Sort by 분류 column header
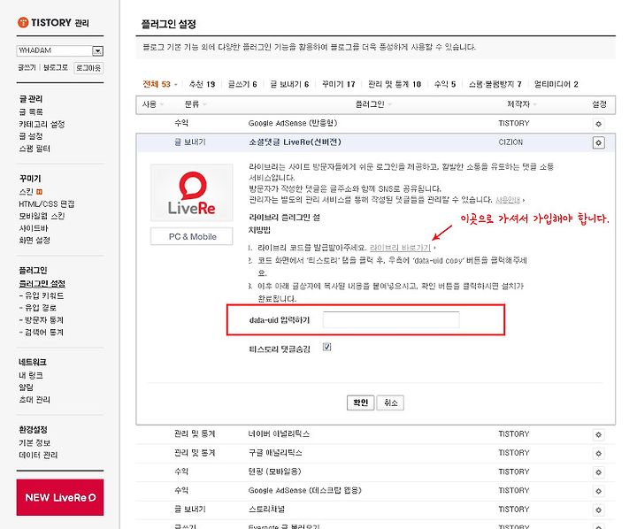The width and height of the screenshot is (637, 529). (196, 104)
